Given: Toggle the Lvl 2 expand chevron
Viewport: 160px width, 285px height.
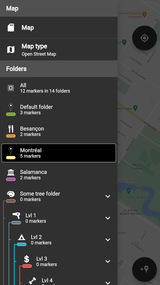Looking at the screenshot, I should point(108,240).
